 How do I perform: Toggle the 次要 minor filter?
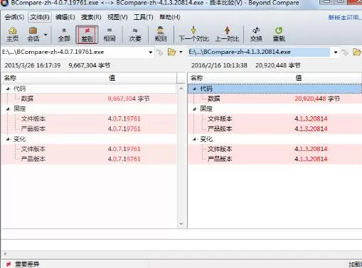click(x=135, y=35)
